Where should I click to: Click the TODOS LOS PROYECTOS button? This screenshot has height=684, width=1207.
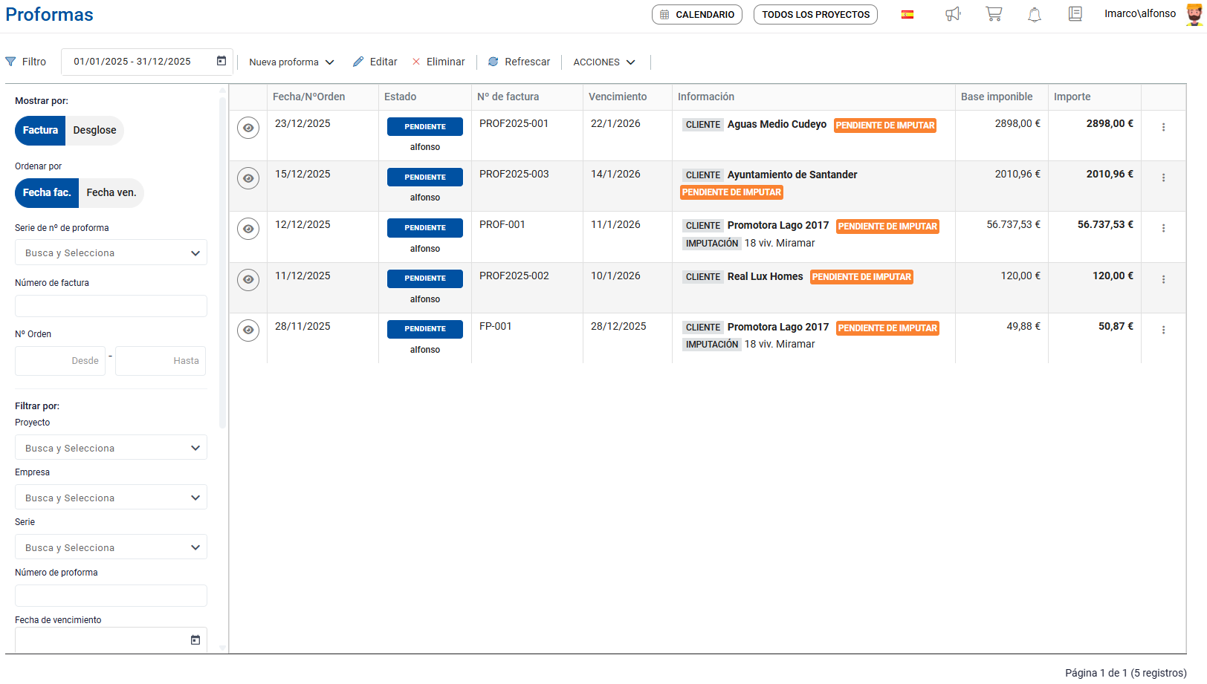[815, 14]
